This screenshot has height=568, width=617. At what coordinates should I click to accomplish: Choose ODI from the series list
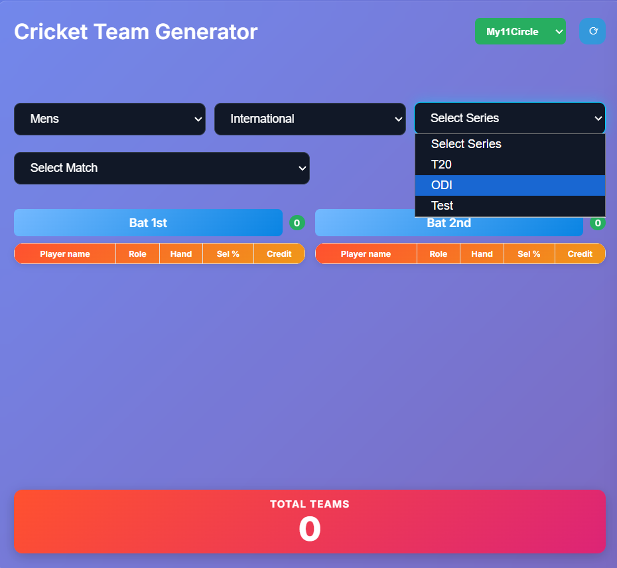click(510, 185)
